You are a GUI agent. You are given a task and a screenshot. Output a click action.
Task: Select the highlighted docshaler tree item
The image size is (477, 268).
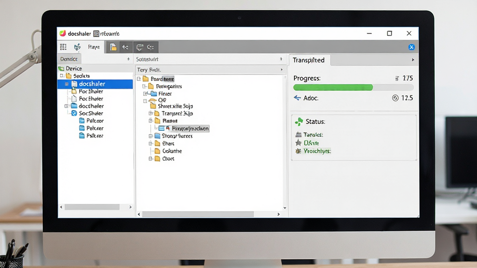tap(95, 84)
